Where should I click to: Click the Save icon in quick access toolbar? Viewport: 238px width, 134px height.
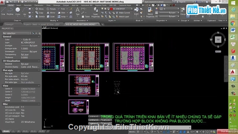coord(15,2)
